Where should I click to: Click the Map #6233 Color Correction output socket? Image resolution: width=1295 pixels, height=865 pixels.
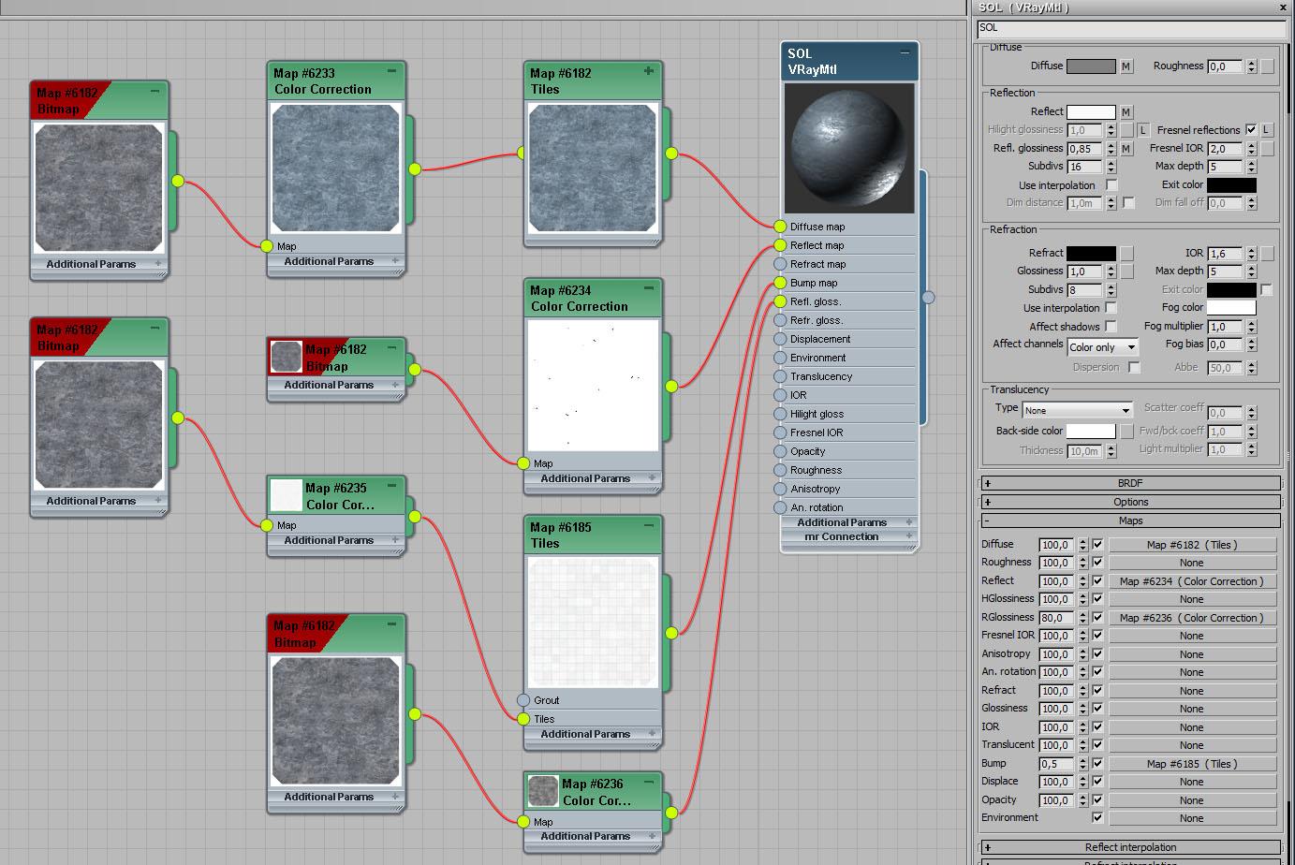click(x=415, y=169)
